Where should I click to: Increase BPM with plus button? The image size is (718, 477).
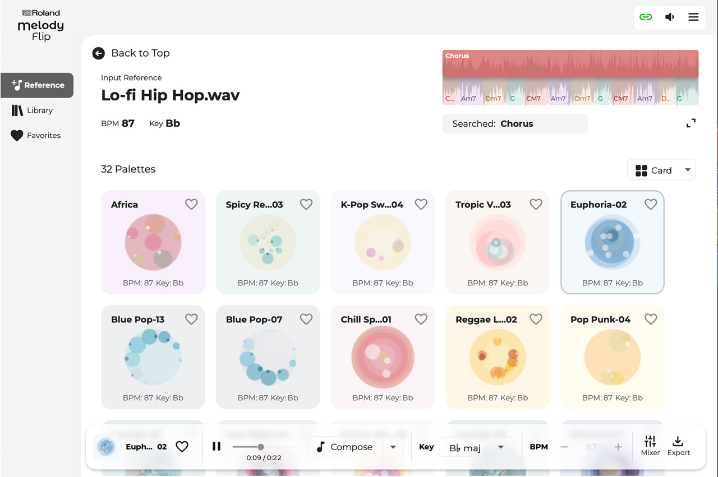pyautogui.click(x=618, y=447)
